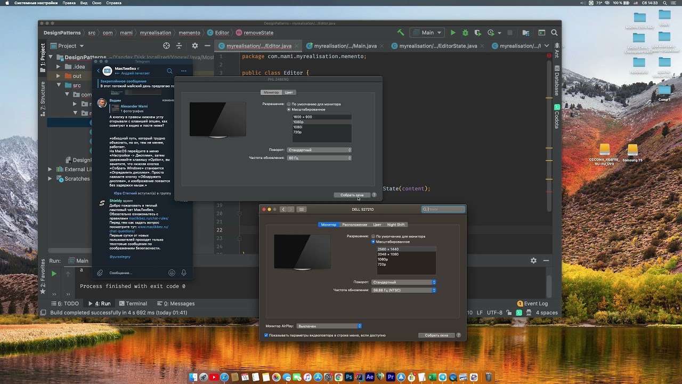The image size is (682, 384).
Task: Open YouTube icon in Dock
Action: click(x=214, y=377)
